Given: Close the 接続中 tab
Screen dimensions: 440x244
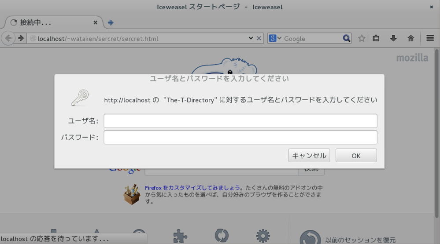Looking at the screenshot, I should 96,22.
